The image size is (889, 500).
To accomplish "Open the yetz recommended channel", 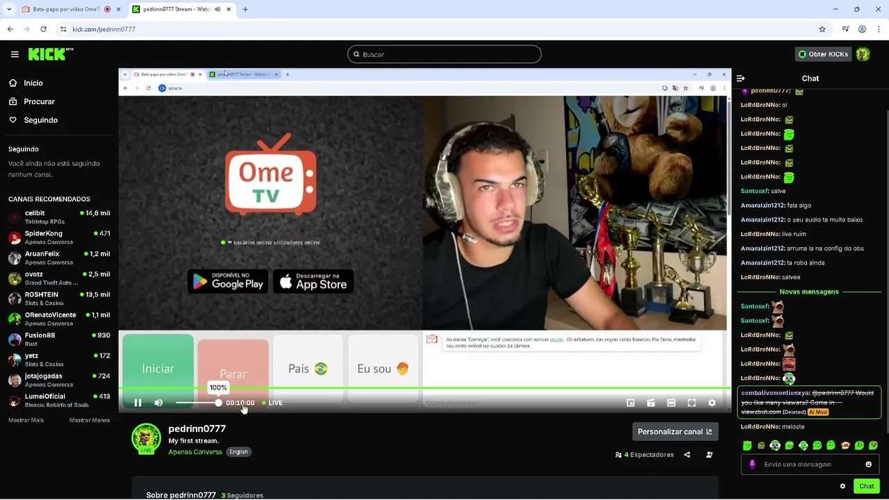I will 59,360.
